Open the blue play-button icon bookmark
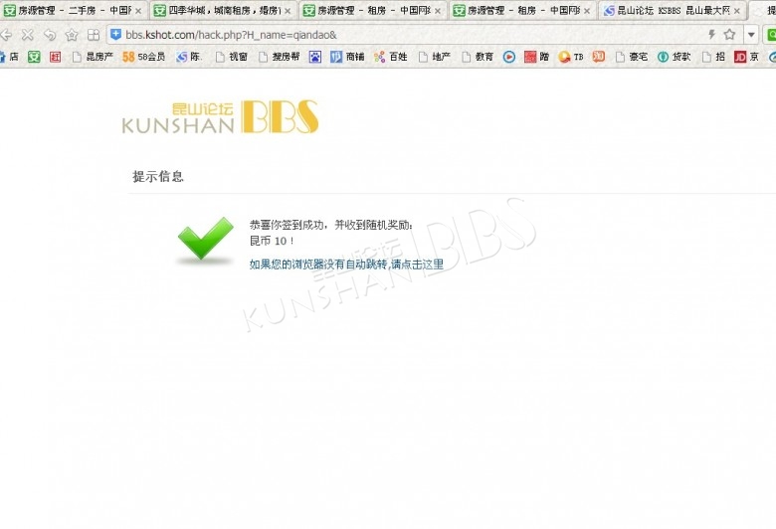 pos(508,57)
